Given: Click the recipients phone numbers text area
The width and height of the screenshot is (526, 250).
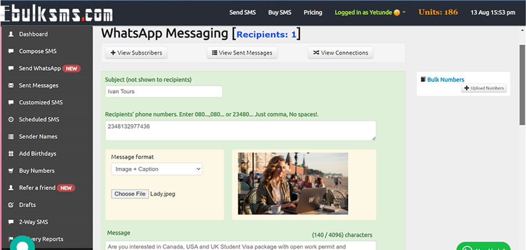Looking at the screenshot, I should click(x=241, y=131).
